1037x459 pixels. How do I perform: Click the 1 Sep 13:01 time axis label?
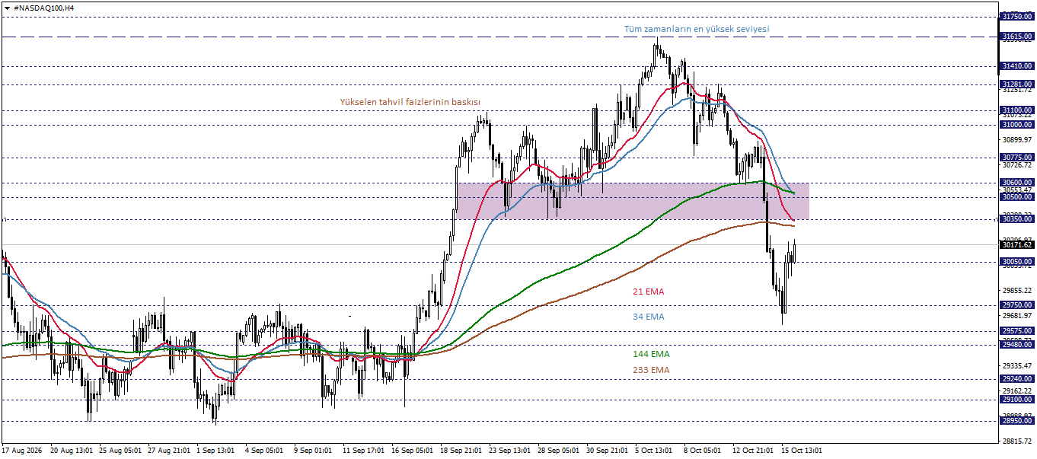tap(217, 451)
